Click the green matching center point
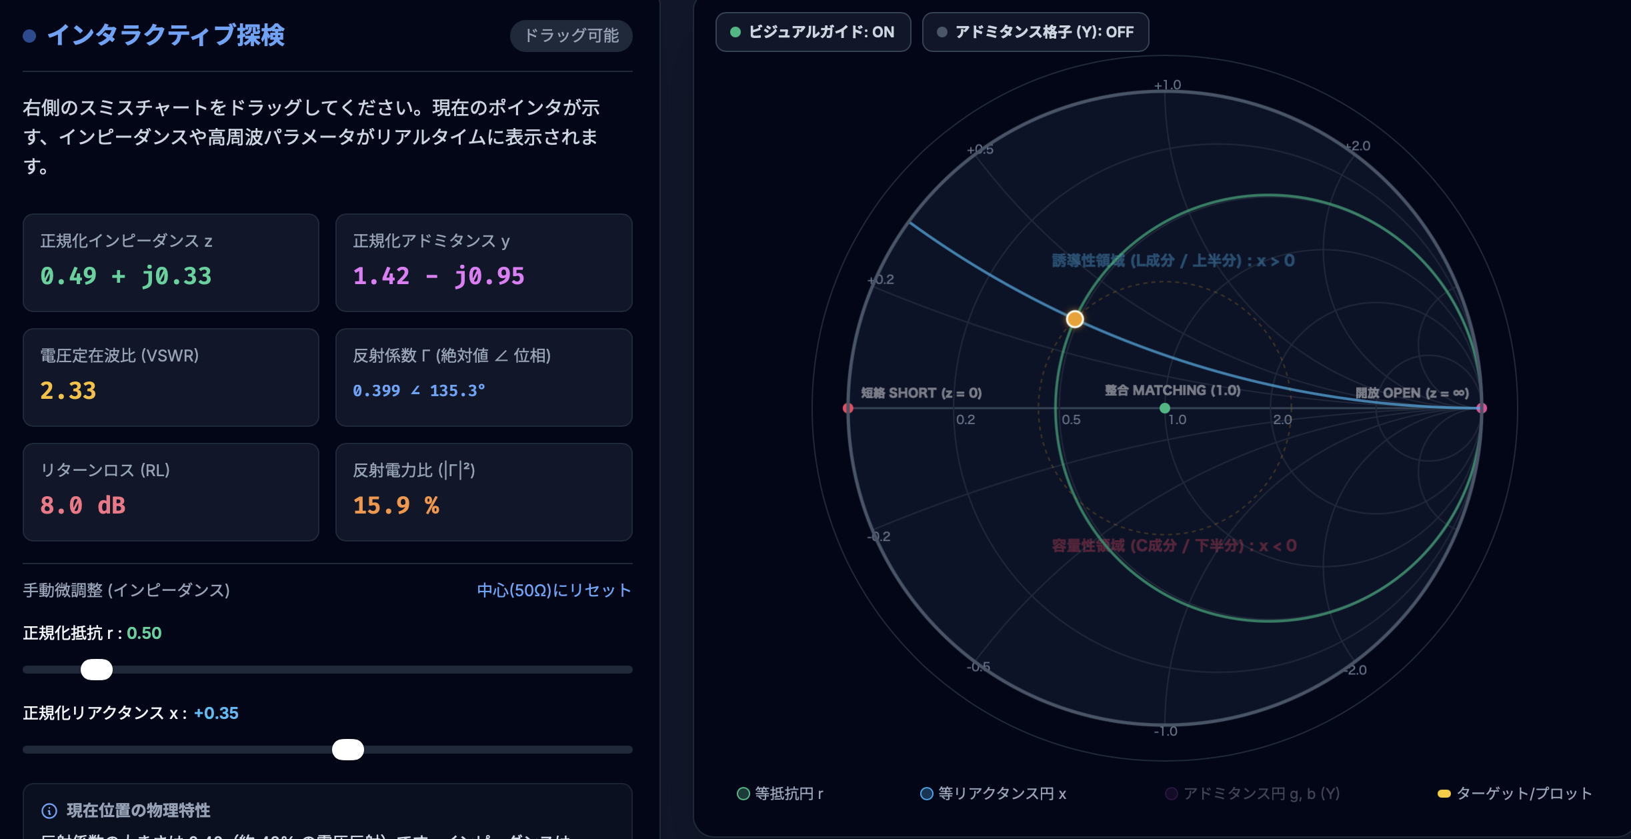Viewport: 1631px width, 839px height. [1165, 408]
